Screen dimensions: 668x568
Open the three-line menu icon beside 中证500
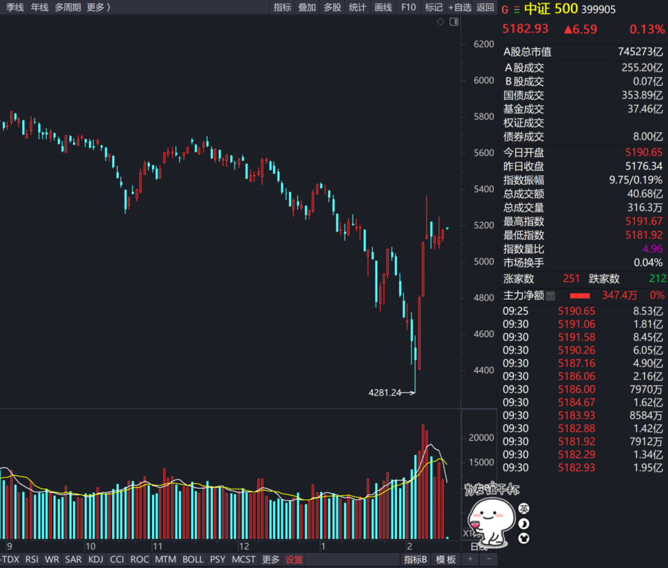pos(516,9)
